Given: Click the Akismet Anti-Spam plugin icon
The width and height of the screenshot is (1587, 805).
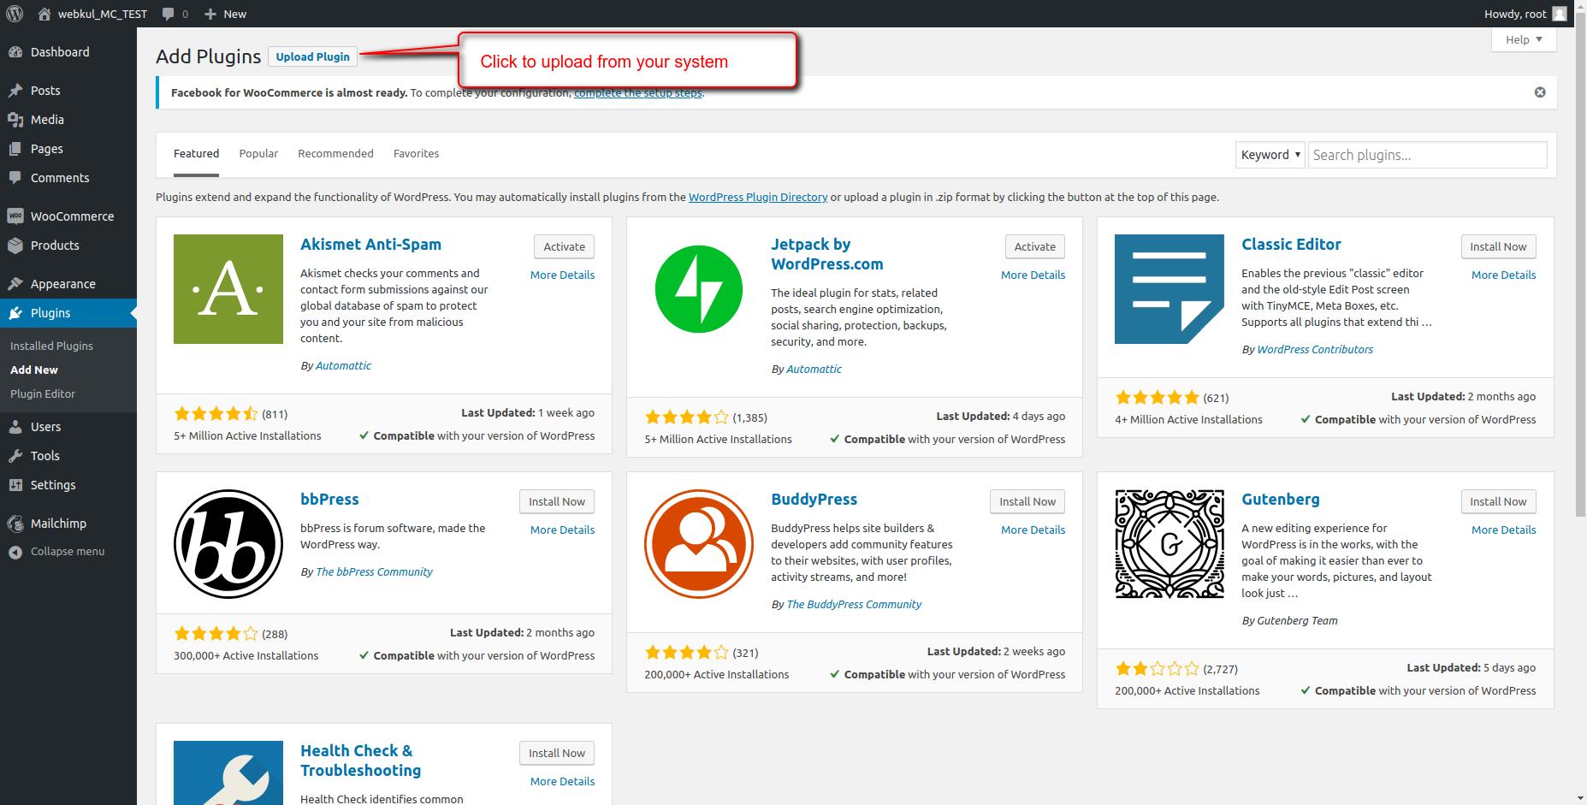Looking at the screenshot, I should click(228, 289).
